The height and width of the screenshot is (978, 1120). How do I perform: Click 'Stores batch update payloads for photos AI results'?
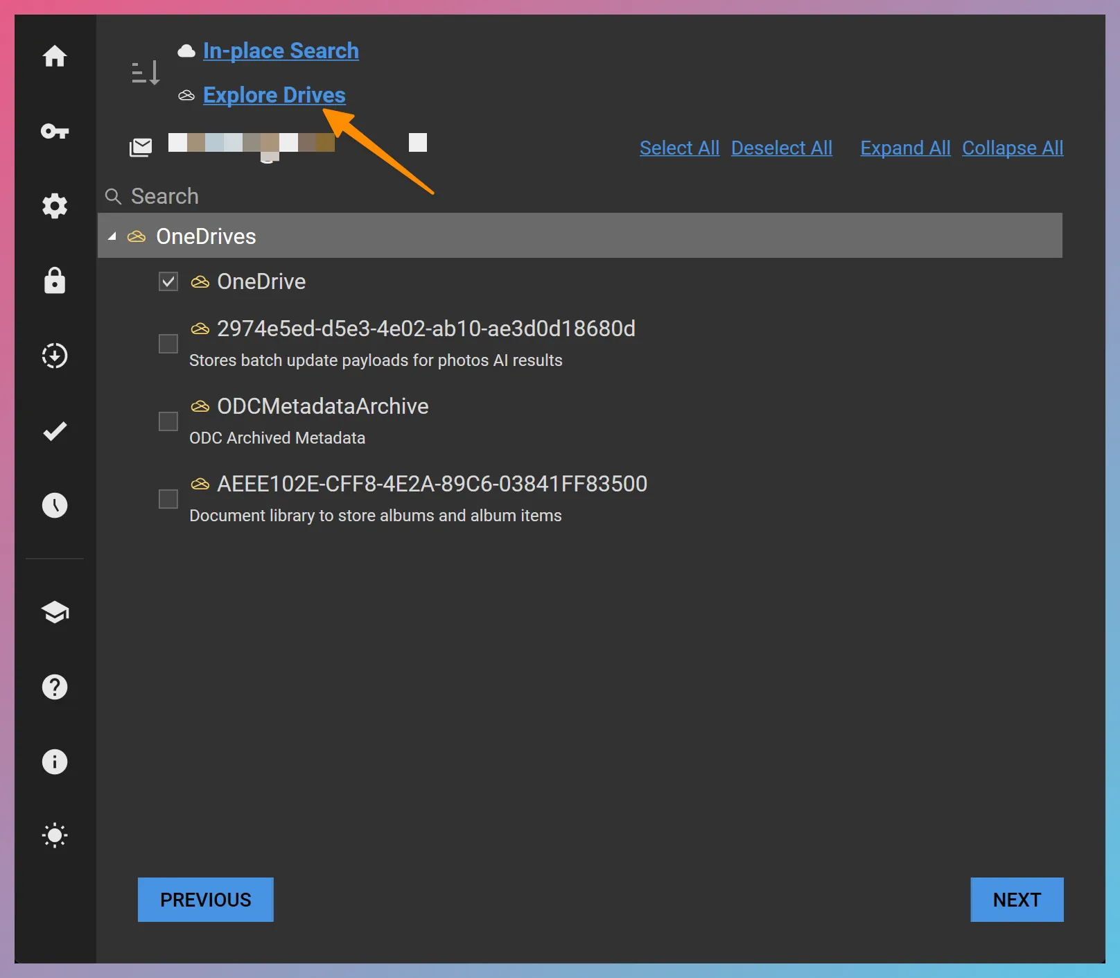(376, 360)
